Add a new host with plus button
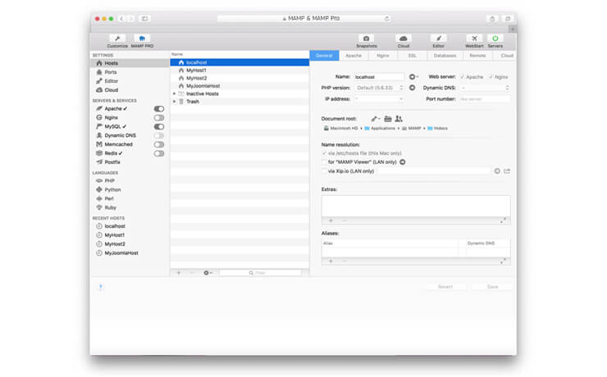 coord(179,273)
